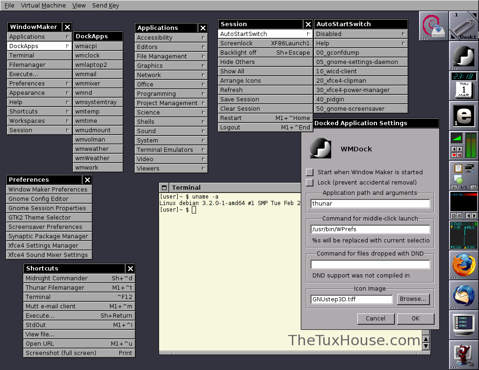Click the icon image field GNUstep3D.tiff
Viewport: 479px width, 370px height.
pyautogui.click(x=352, y=299)
